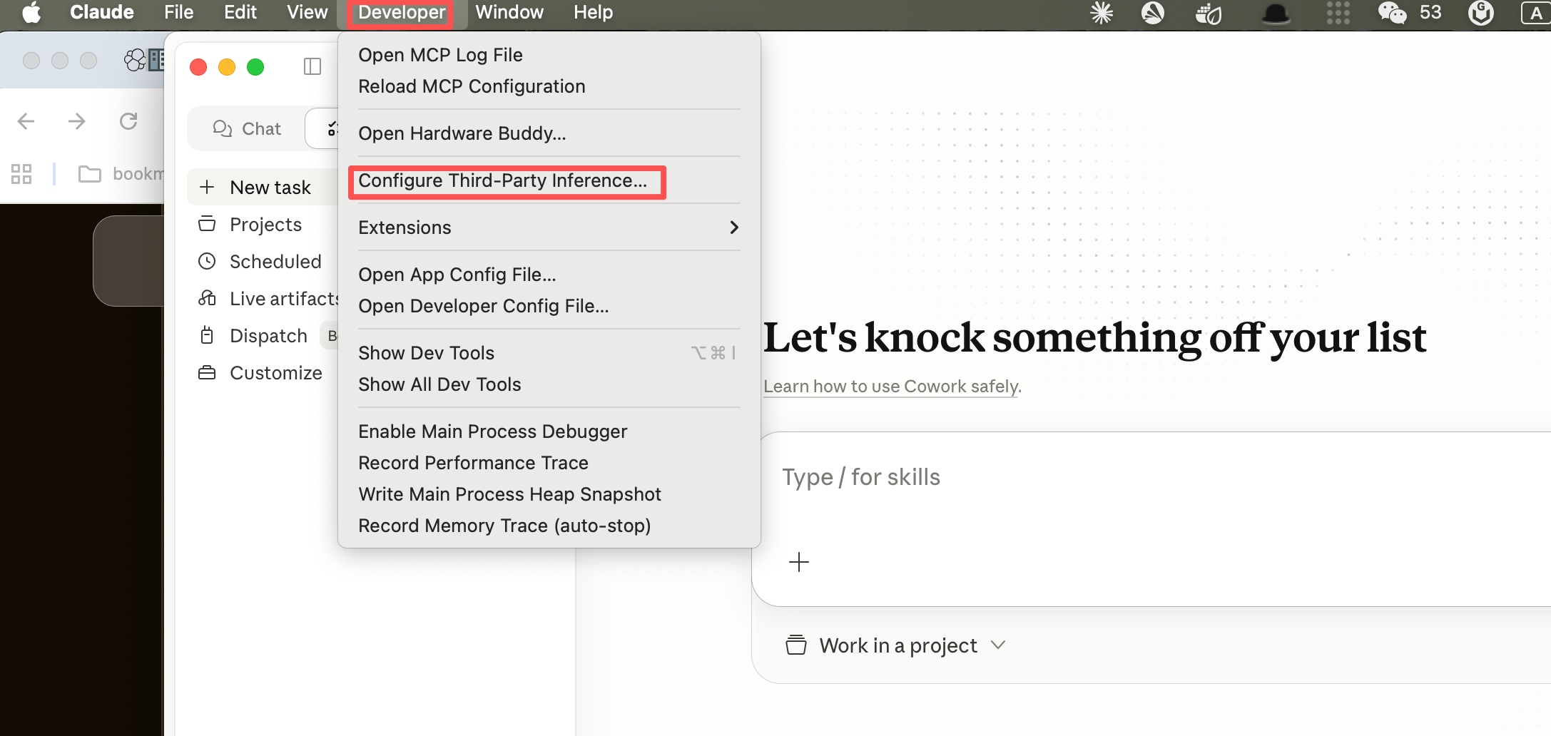1551x736 pixels.
Task: Click the New task plus icon
Action: click(207, 187)
